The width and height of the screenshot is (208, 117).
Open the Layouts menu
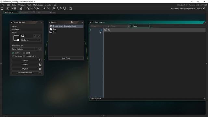pyautogui.click(x=48, y=5)
